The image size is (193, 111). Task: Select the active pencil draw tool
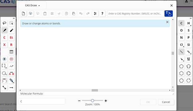[x=4, y=30]
